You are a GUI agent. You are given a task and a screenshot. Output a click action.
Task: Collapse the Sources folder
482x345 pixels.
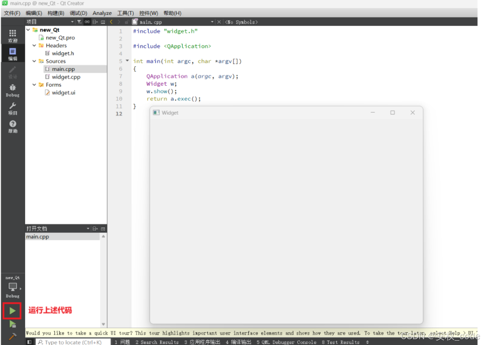coord(35,61)
